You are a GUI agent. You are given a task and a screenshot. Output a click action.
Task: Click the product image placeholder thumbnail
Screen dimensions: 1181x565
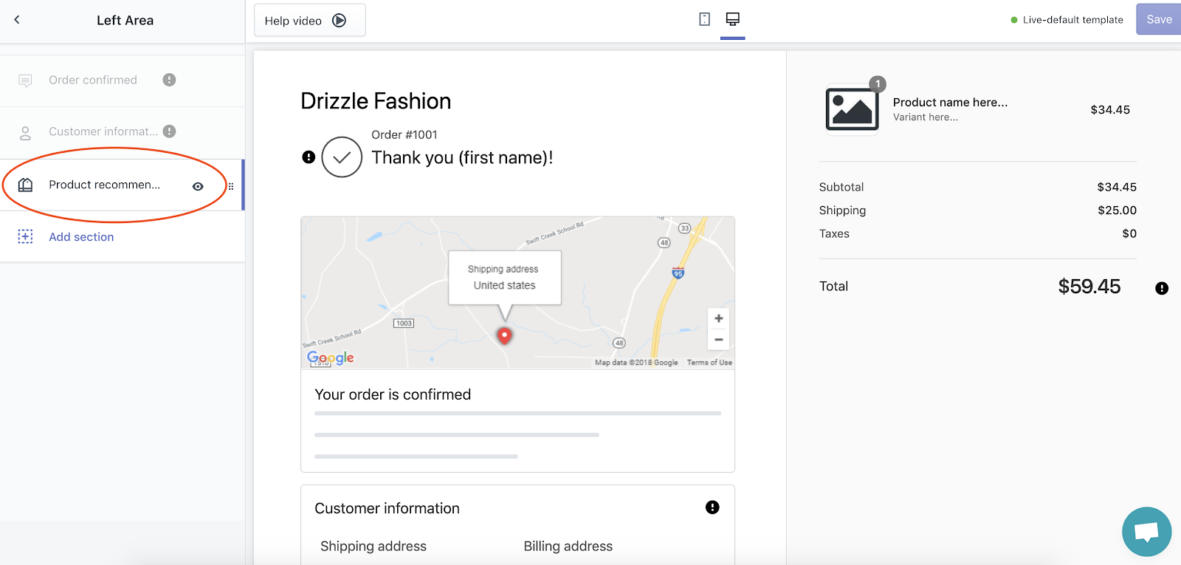[x=852, y=109]
